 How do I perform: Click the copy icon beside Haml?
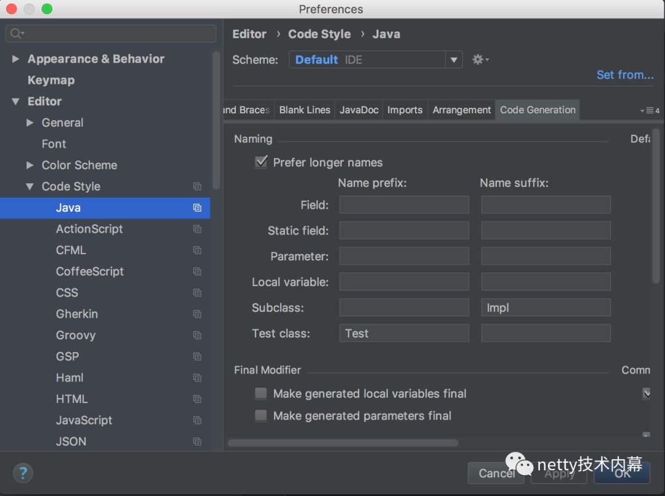[x=197, y=377]
